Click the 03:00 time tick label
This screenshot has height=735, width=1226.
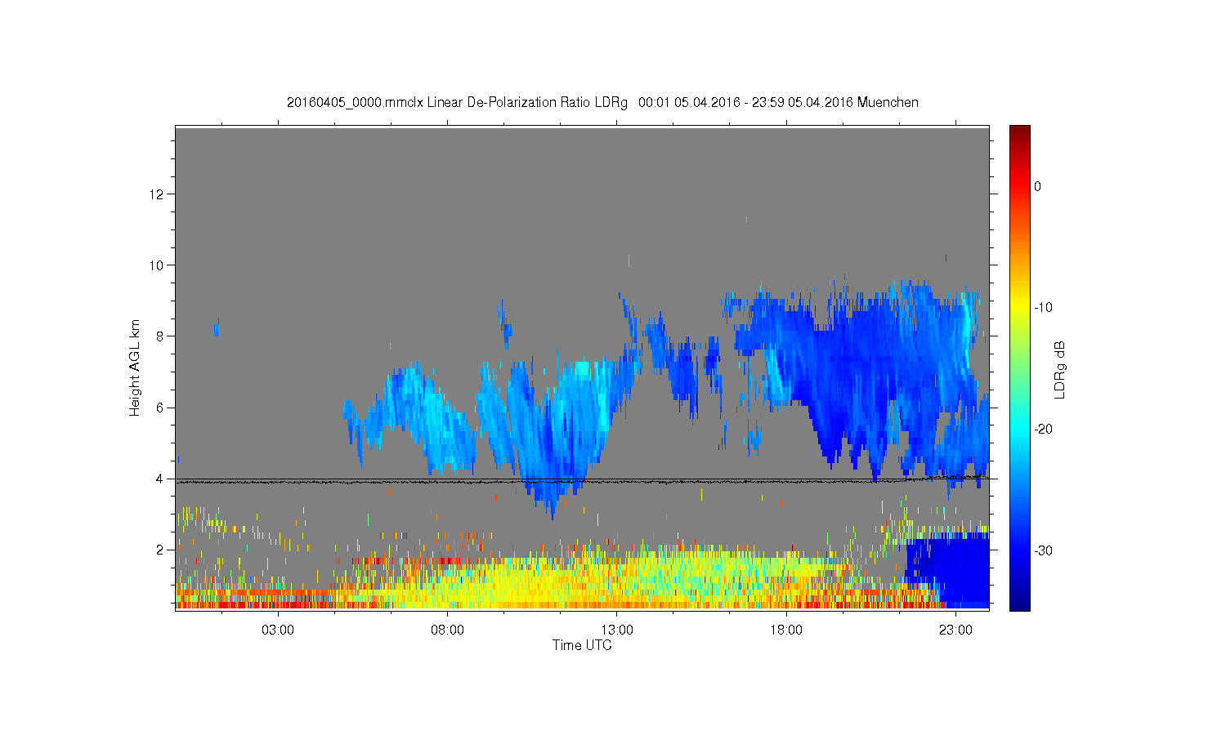pos(278,630)
